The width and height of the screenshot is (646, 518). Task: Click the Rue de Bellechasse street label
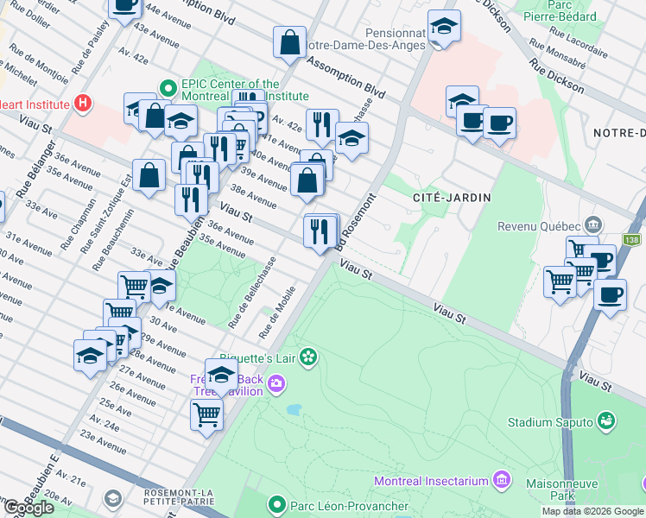251,293
